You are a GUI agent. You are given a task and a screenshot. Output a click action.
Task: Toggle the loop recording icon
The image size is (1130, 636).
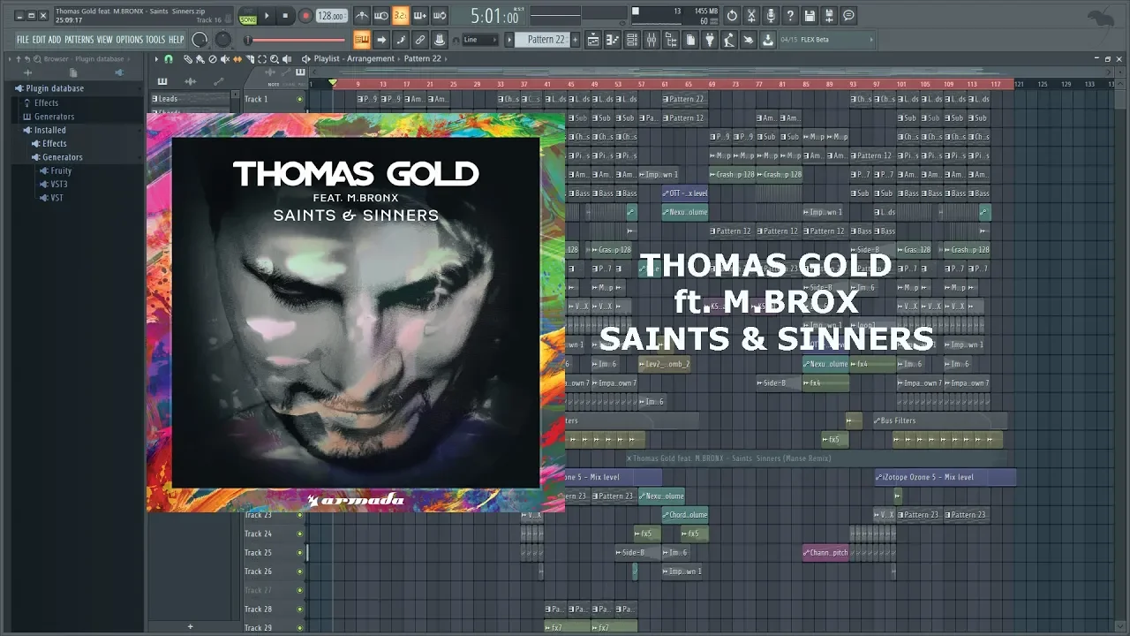click(439, 16)
